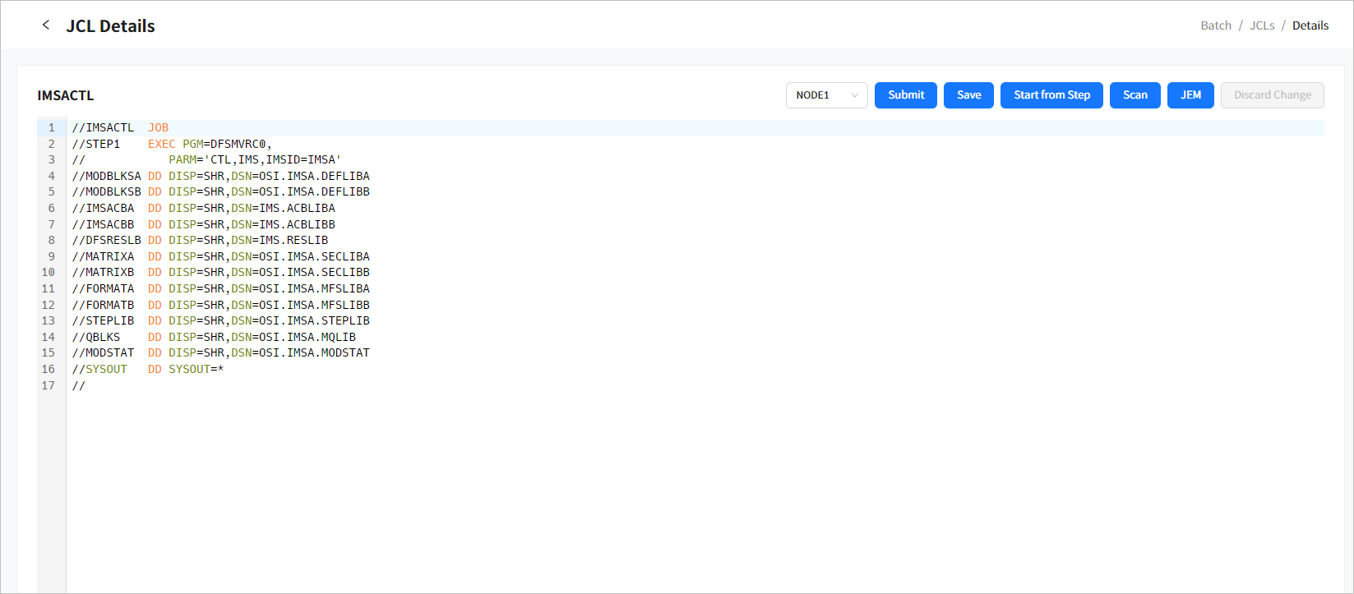Select the DFSRESLB DD line in editor

(200, 241)
